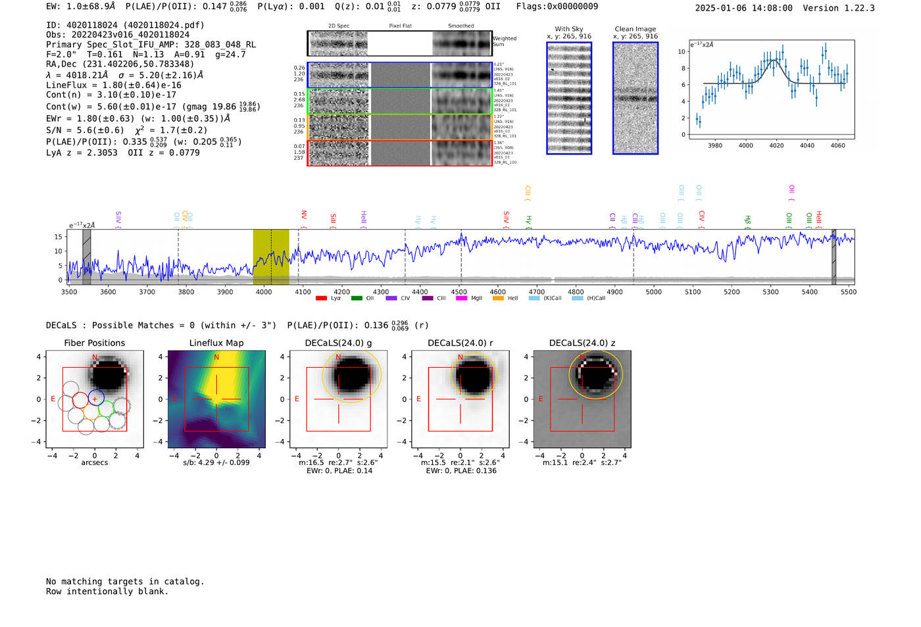
Task: Click the dark purple CIII legend swatch
Action: (x=428, y=298)
